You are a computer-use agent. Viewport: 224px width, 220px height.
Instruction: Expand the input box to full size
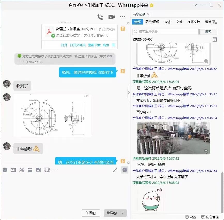(x=115, y=170)
